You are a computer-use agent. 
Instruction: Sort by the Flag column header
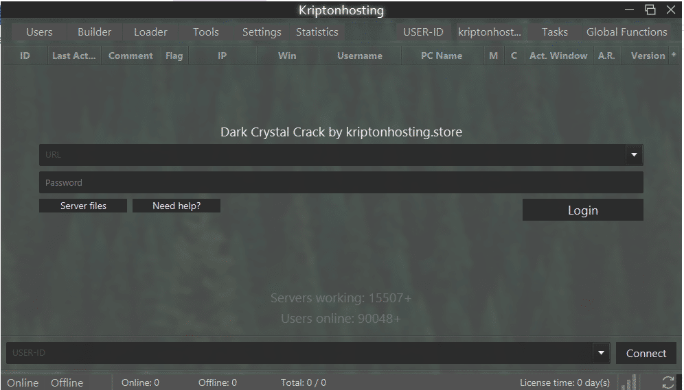coord(174,56)
